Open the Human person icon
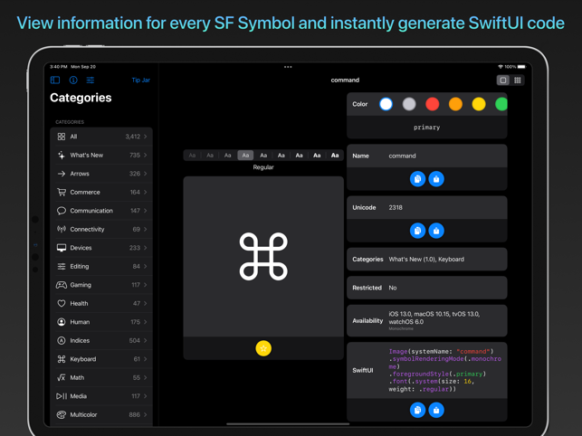Viewport: 582px width, 436px height. tap(62, 322)
